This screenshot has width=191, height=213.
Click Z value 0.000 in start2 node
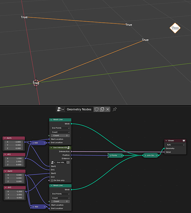click(14, 181)
